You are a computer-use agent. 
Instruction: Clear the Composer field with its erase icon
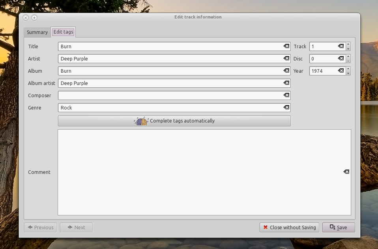coord(286,95)
